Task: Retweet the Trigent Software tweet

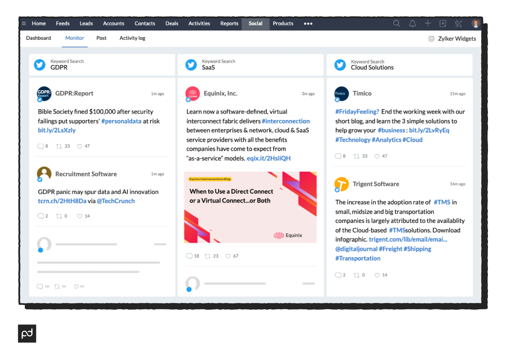Action: click(x=357, y=275)
